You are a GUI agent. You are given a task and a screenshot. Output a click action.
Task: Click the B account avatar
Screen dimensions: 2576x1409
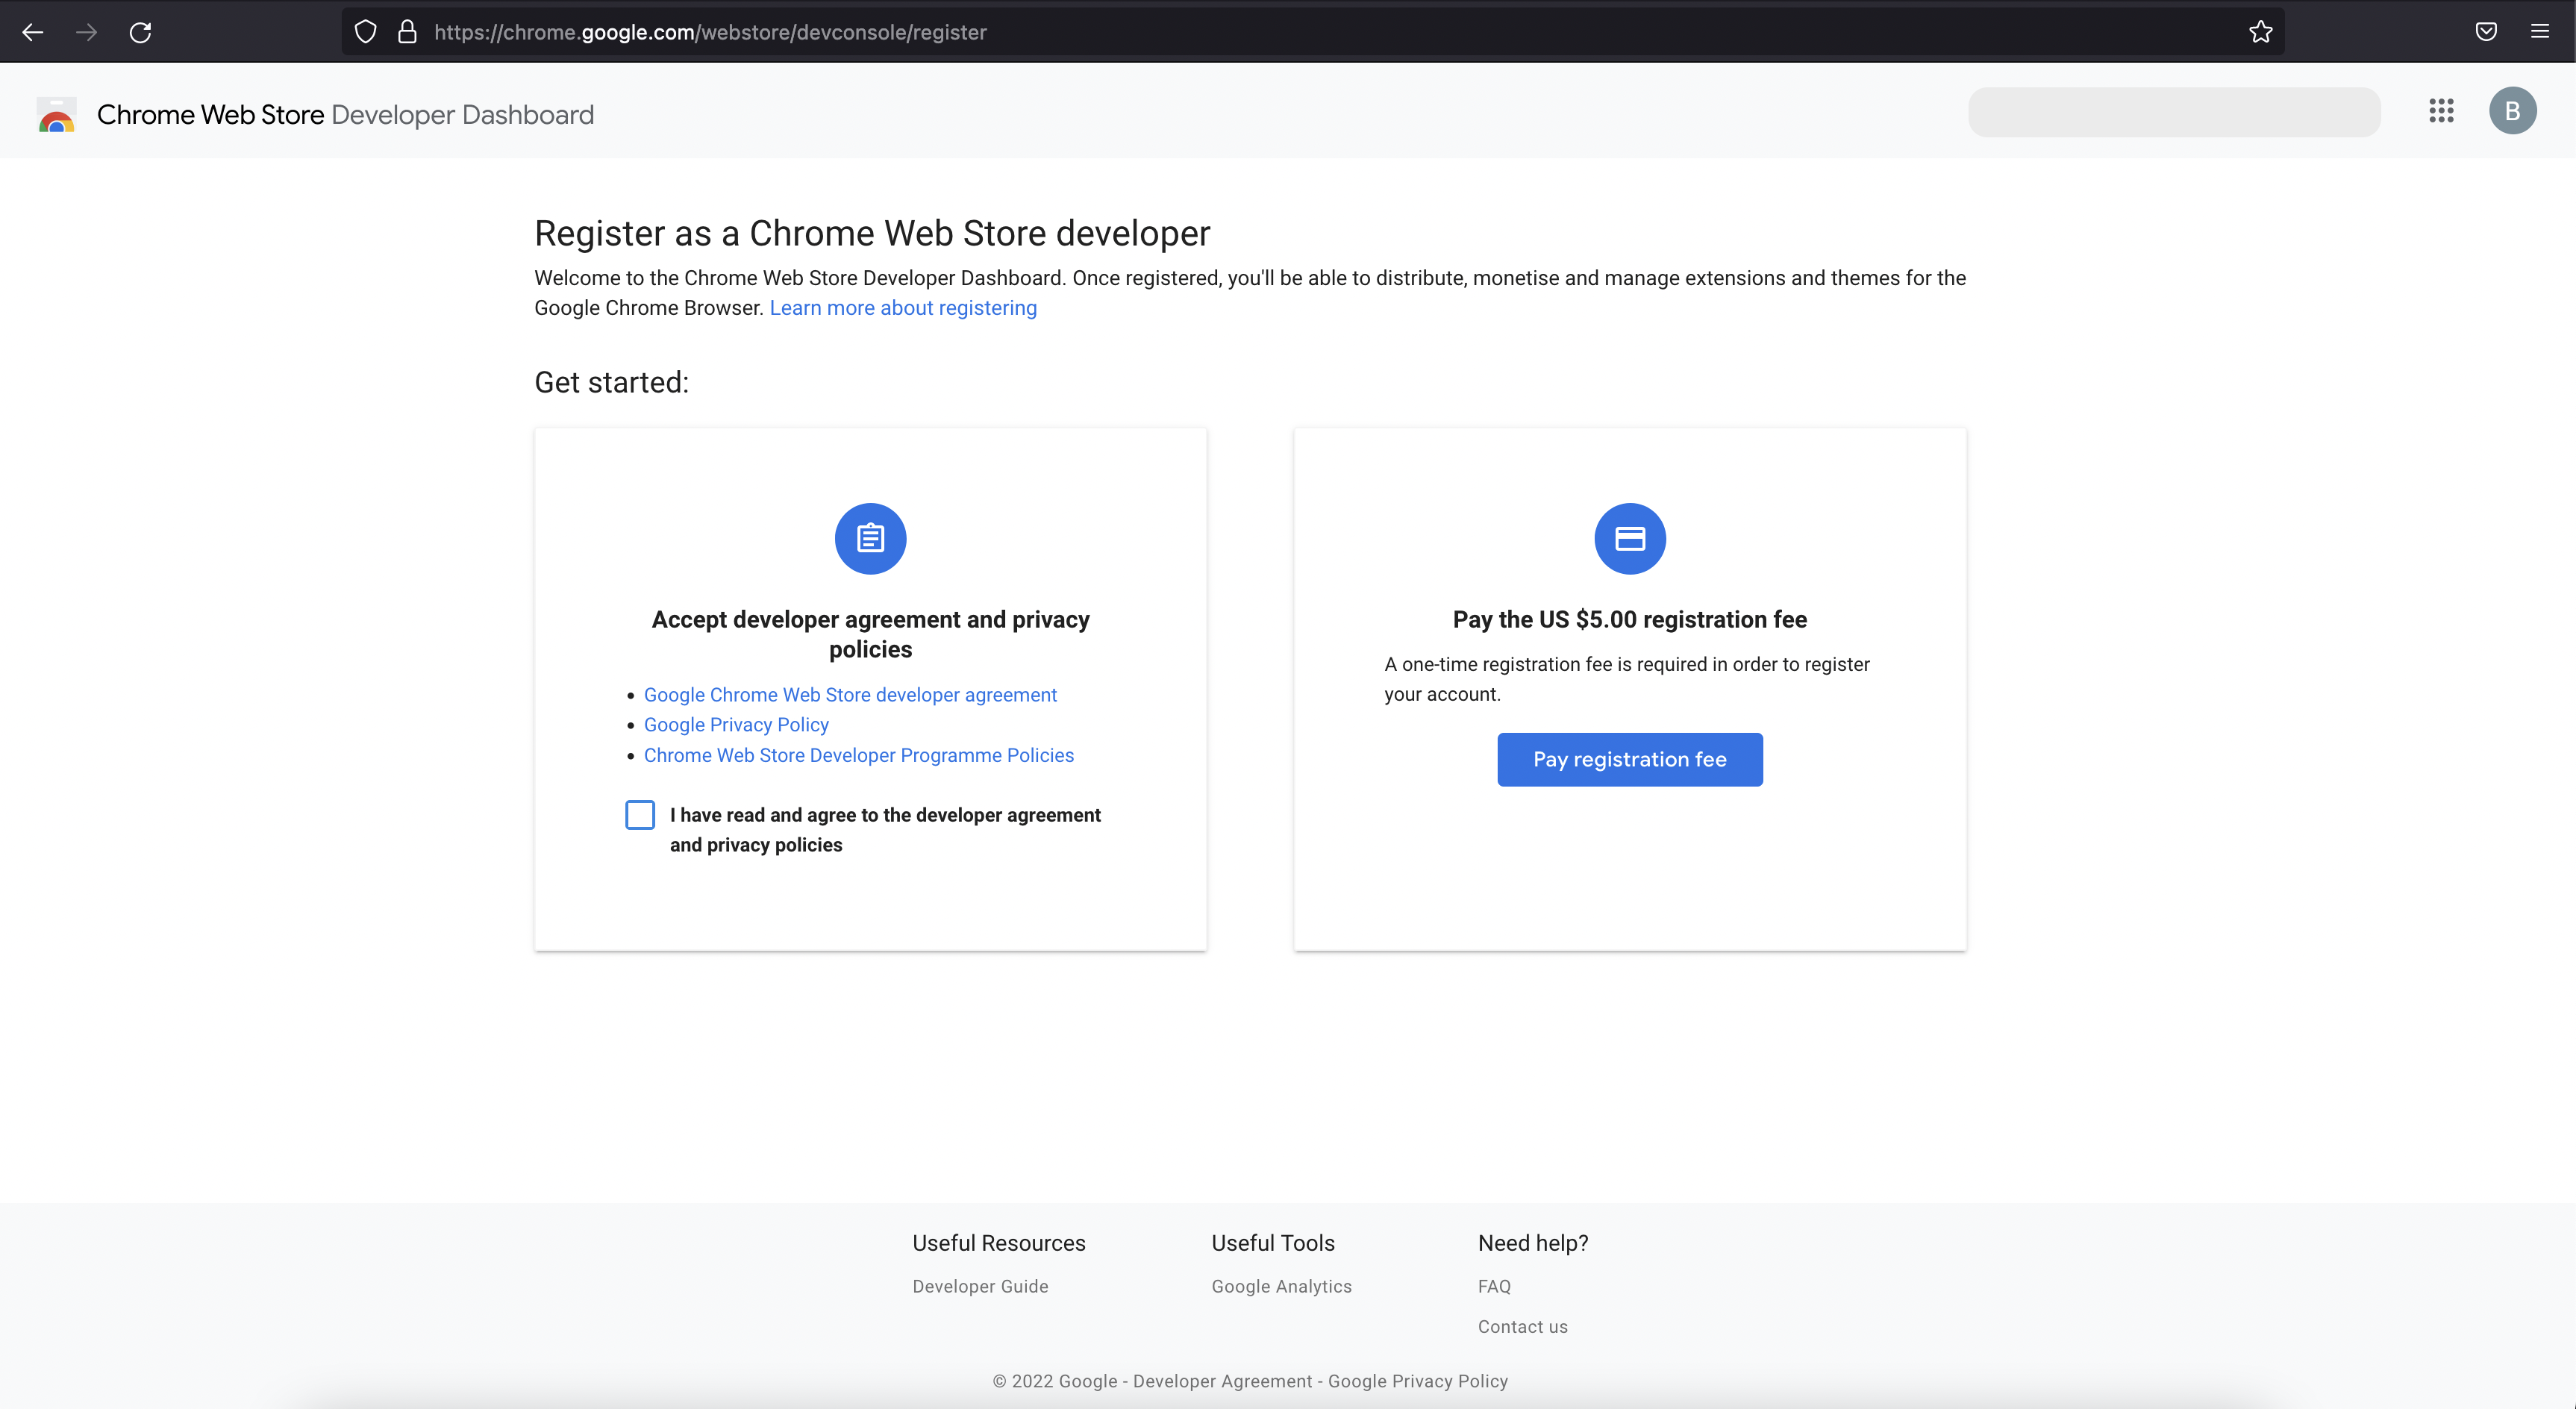[x=2512, y=111]
